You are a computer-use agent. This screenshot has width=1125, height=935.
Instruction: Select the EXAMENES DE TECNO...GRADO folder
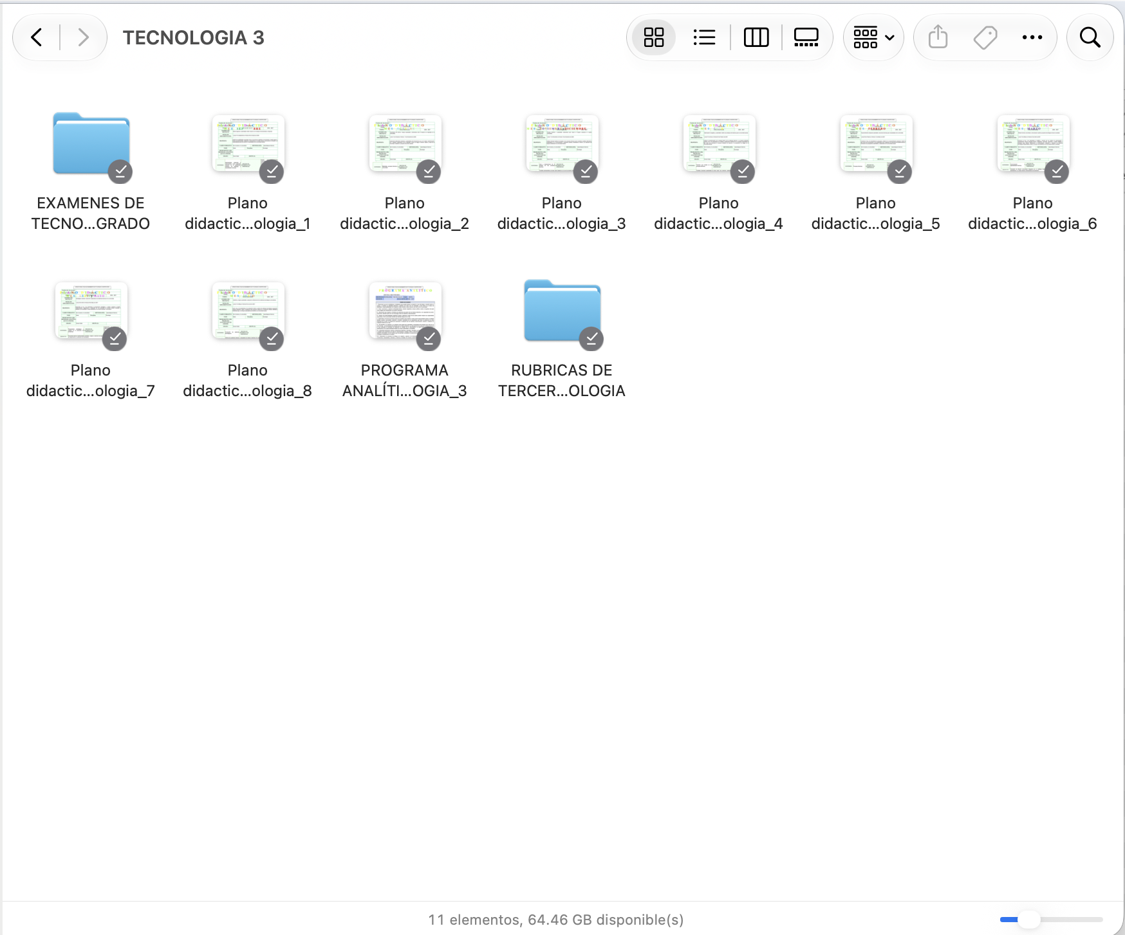point(91,143)
